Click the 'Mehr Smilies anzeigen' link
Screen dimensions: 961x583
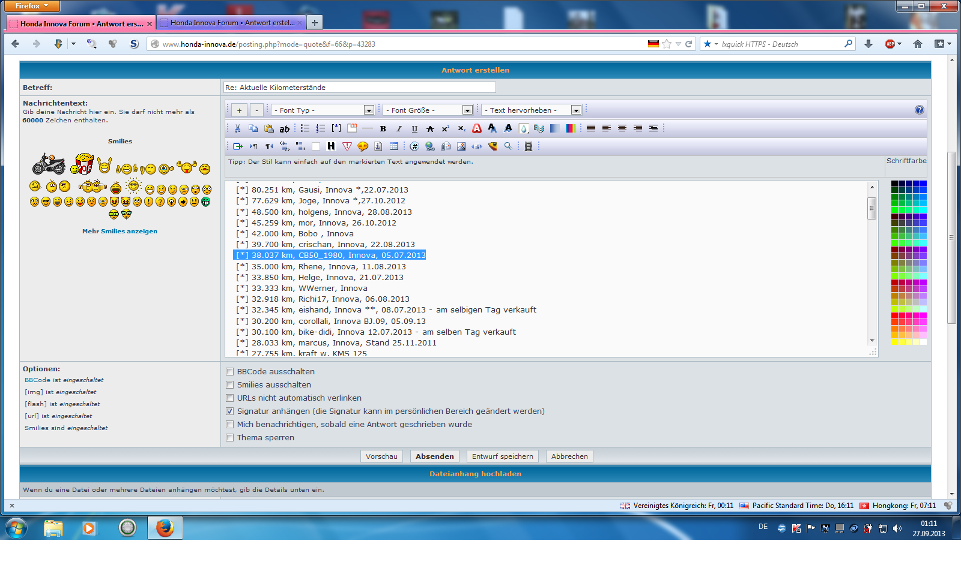120,232
